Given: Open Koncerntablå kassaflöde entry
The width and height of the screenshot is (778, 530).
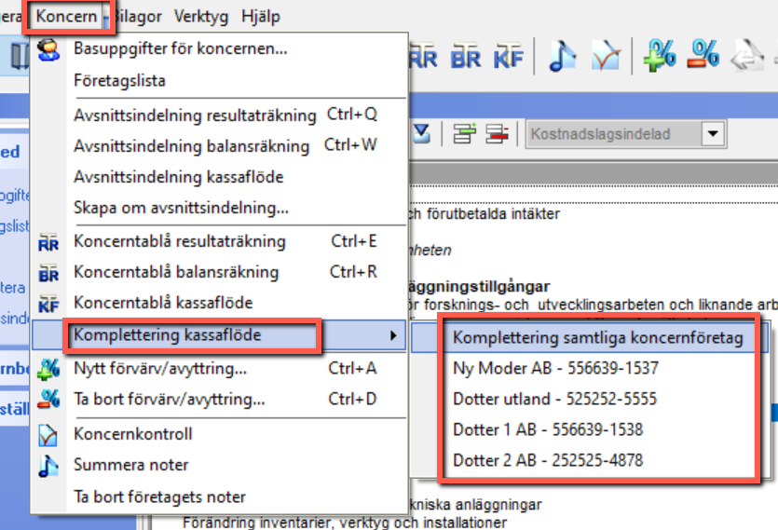Looking at the screenshot, I should 218,303.
